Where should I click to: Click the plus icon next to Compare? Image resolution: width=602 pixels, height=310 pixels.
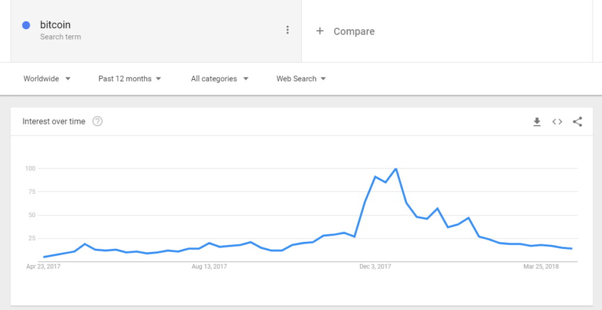tap(320, 31)
